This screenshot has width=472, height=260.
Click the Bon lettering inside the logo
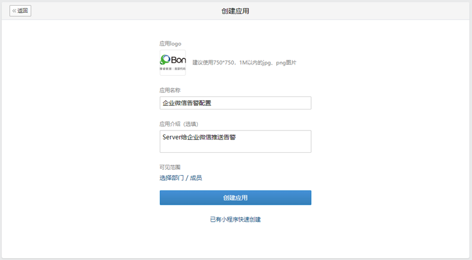click(x=178, y=60)
